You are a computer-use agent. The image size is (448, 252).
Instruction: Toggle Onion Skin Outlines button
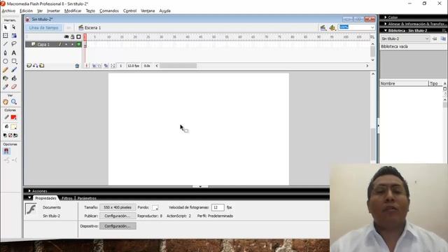pos(99,66)
